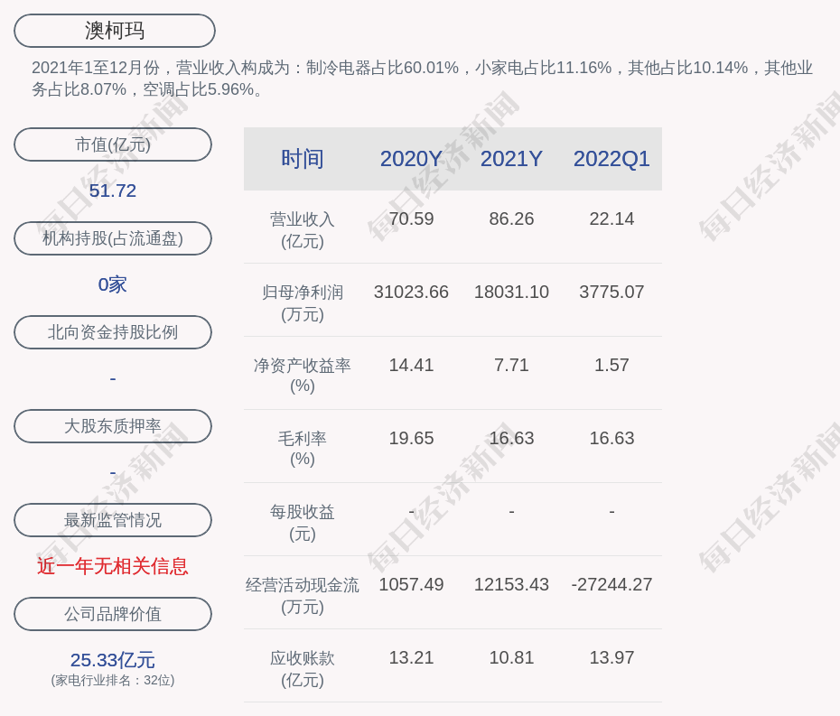Click the 51.72 market value figure
This screenshot has width=840, height=716.
[x=113, y=191]
